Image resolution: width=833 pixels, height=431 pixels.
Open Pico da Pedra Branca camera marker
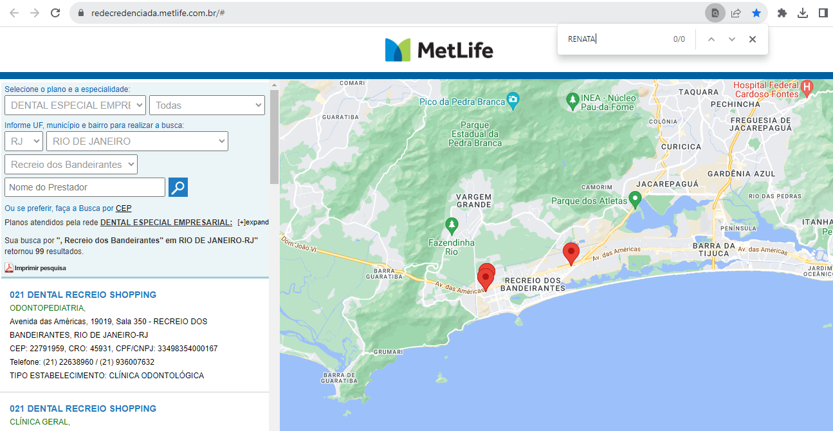pyautogui.click(x=513, y=100)
